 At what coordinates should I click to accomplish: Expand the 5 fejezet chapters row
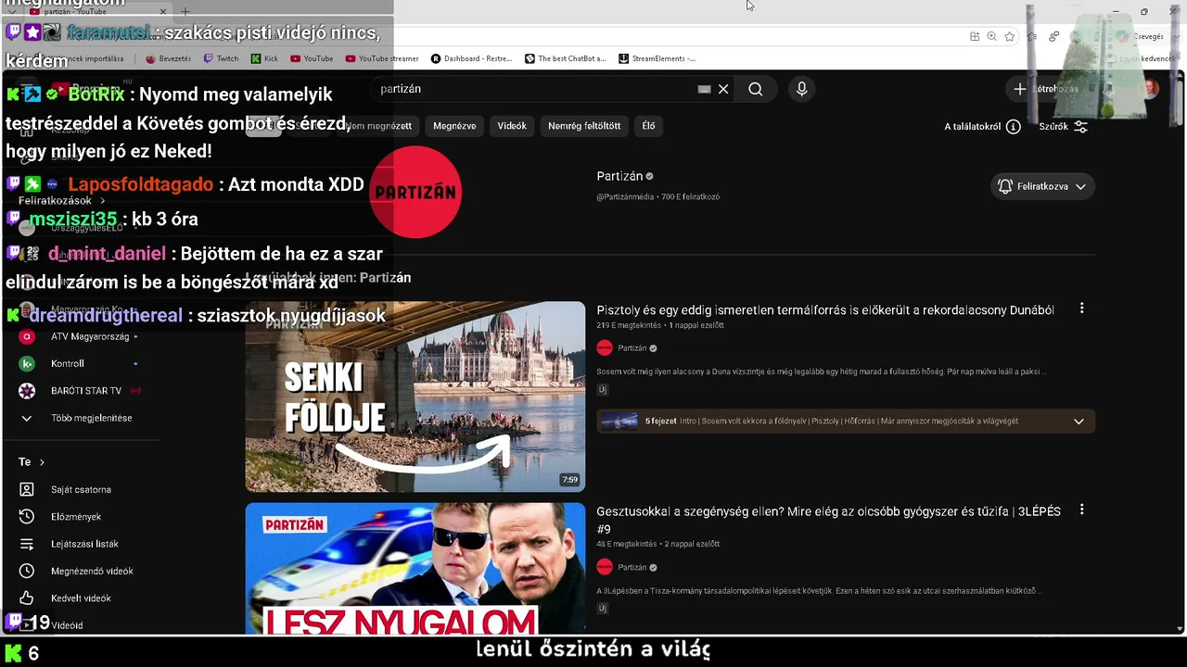(846, 422)
